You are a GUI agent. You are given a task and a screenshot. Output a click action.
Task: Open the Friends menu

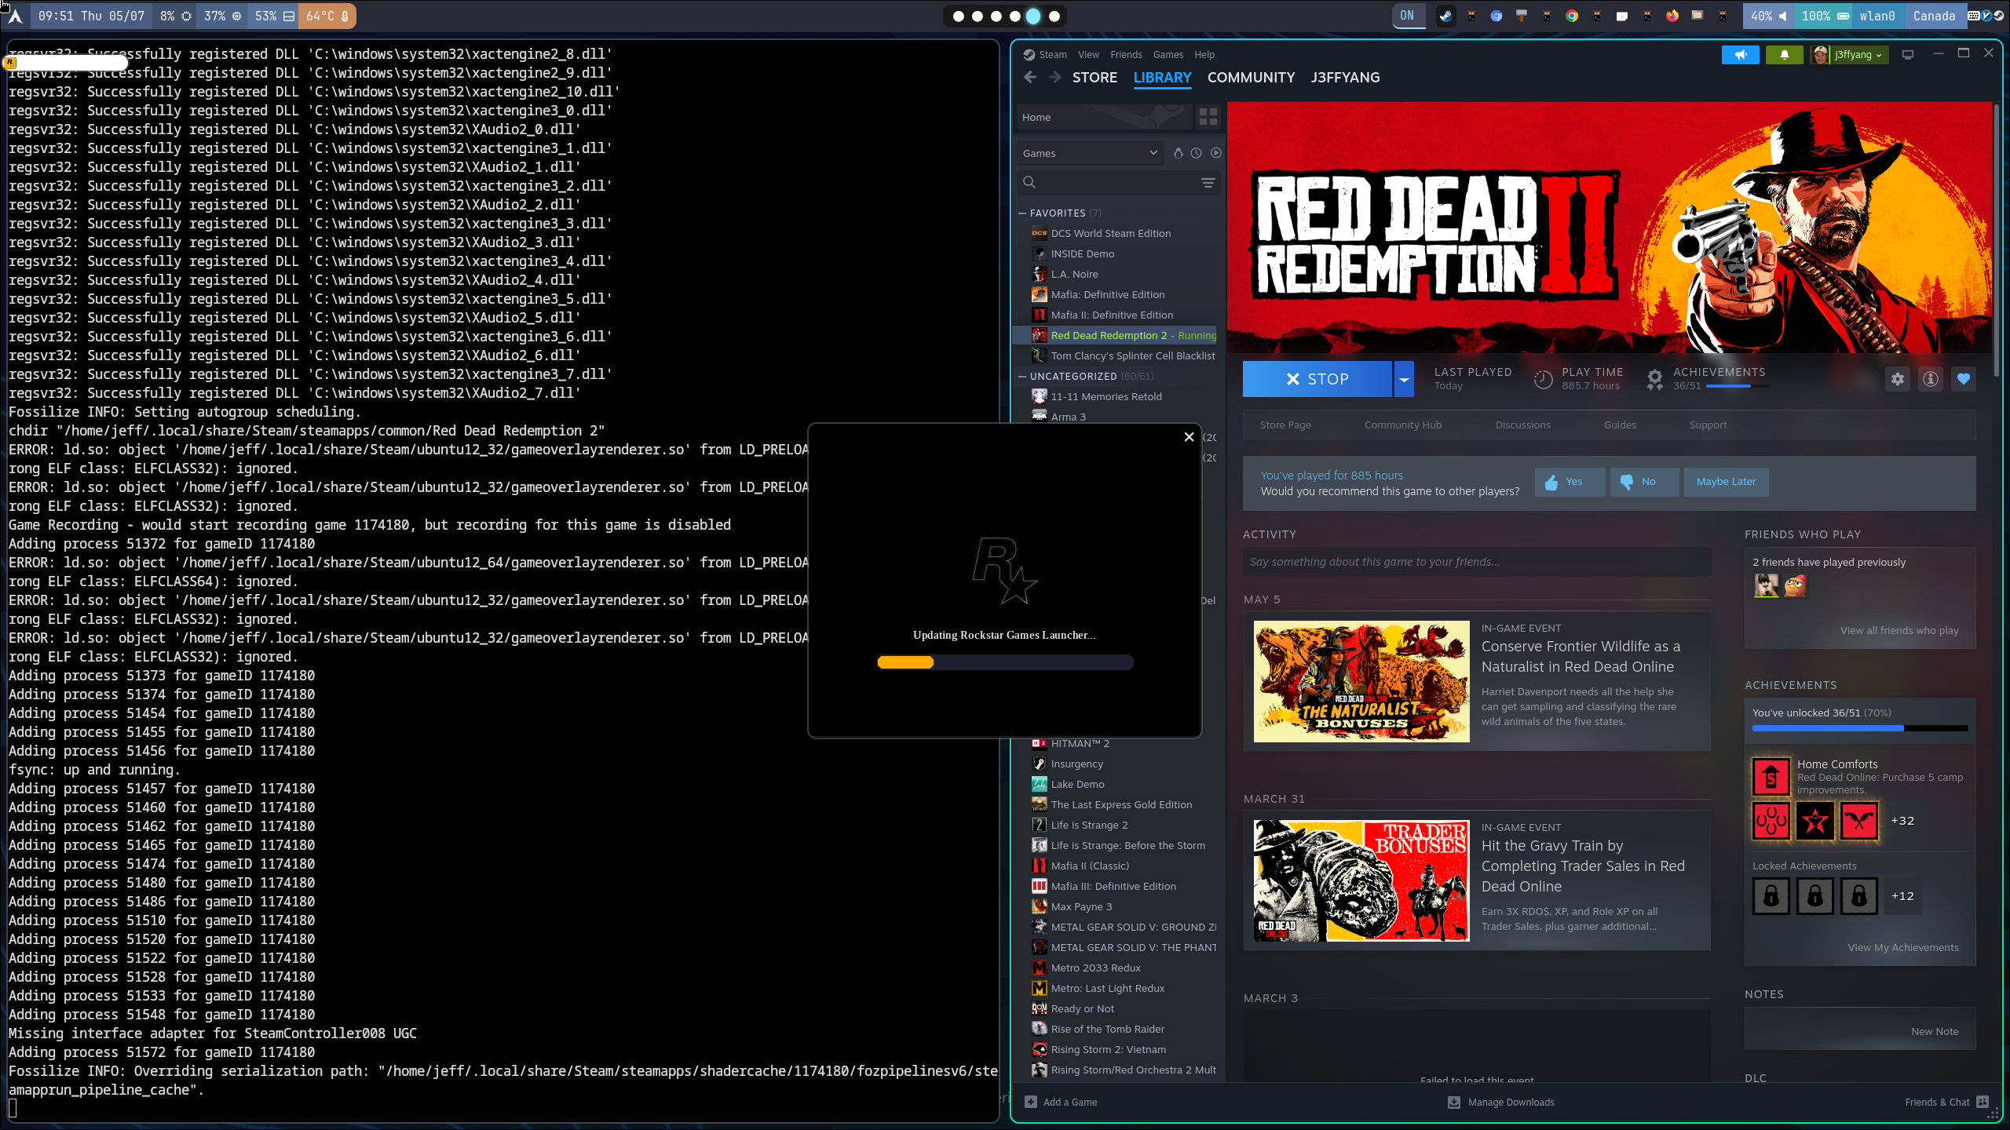(1126, 55)
